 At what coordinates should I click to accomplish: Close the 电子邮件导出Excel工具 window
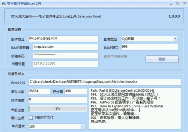point(185,4)
